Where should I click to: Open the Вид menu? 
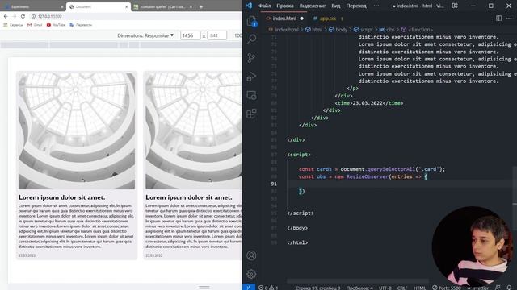[x=336, y=6]
